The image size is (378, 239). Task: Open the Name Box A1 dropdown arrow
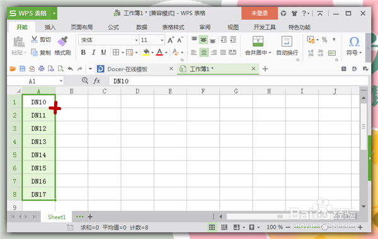(61, 81)
